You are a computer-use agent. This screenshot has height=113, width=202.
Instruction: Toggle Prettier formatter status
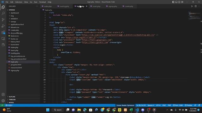pos(188,105)
